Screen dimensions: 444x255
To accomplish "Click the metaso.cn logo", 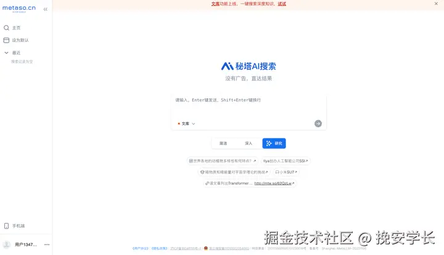I will tap(19, 9).
